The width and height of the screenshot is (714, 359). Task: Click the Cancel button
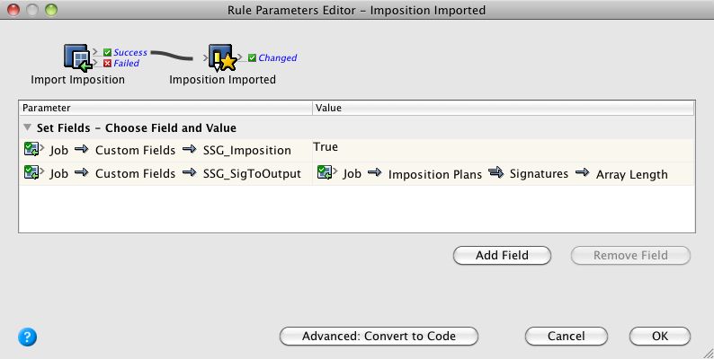point(566,337)
